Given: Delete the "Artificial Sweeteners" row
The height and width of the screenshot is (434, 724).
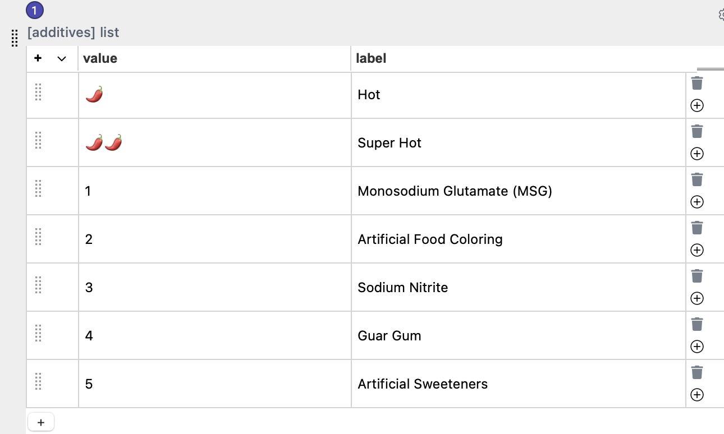Looking at the screenshot, I should point(696,372).
